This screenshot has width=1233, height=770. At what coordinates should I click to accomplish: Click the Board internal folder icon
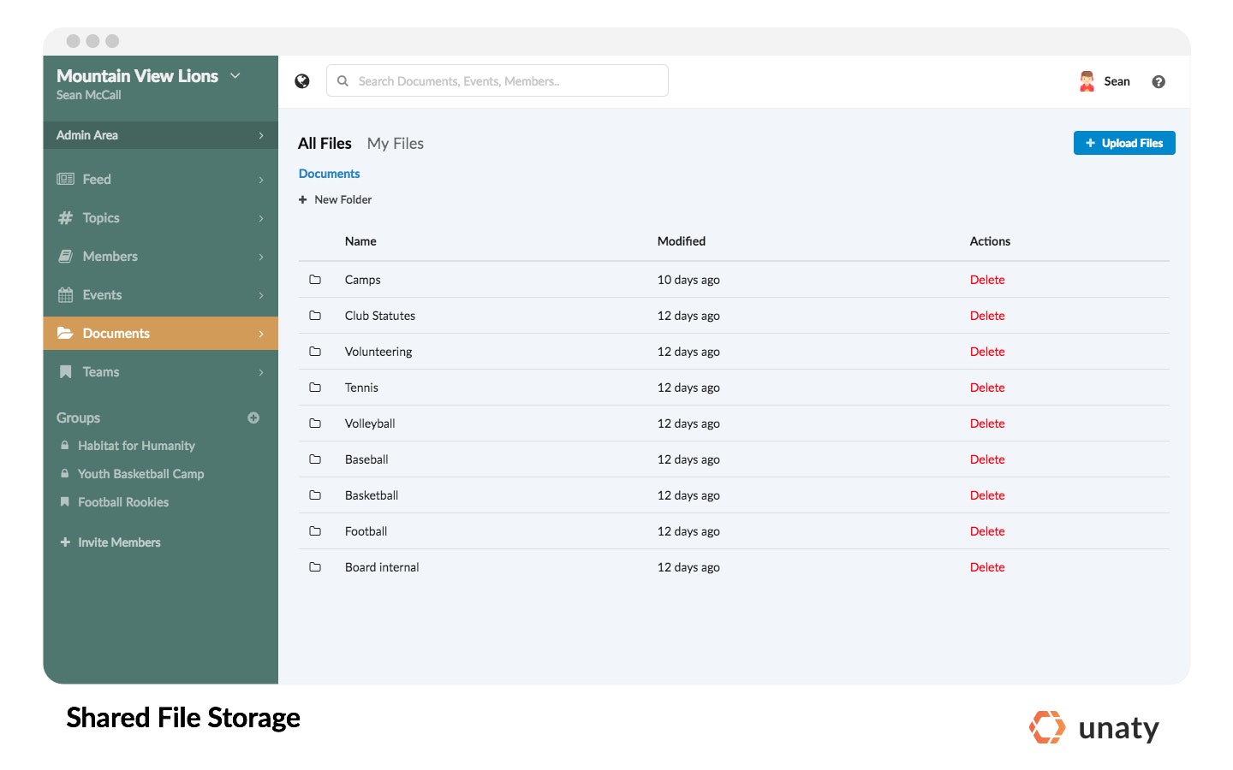click(x=315, y=567)
